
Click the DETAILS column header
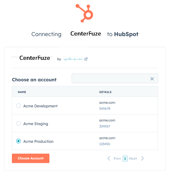click(105, 92)
